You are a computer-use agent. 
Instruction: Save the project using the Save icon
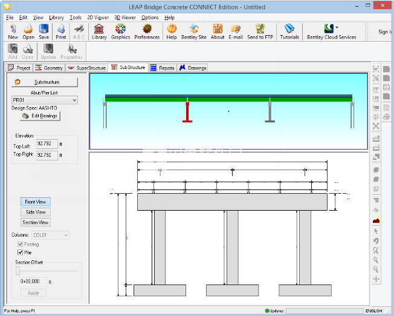click(44, 31)
